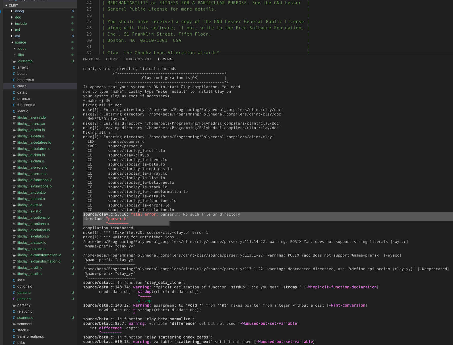453x345 pixels.
Task: Open array.c C file icon
Action: click(x=14, y=67)
